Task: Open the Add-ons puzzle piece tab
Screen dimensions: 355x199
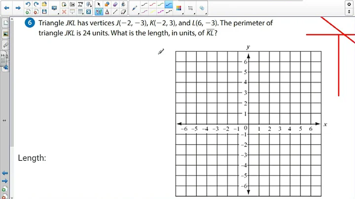Action: (x=6, y=67)
